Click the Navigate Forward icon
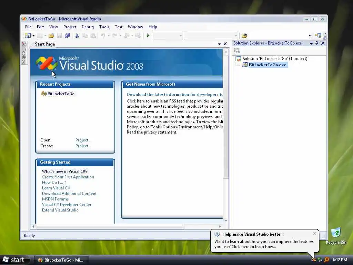The image size is (353, 265). tap(138, 36)
